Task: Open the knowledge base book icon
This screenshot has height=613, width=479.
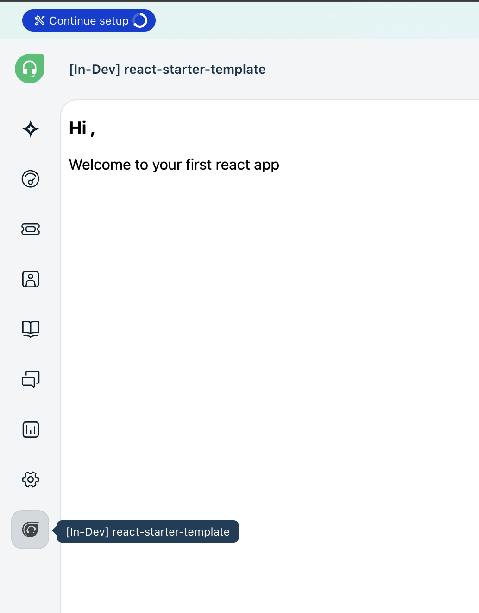Action: coord(30,329)
